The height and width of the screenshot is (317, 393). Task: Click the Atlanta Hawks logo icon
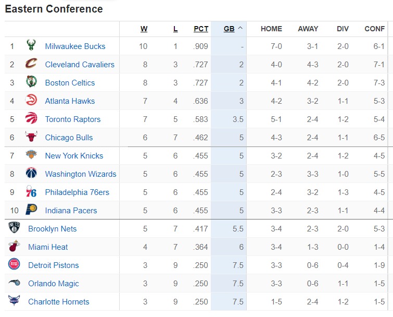click(31, 100)
